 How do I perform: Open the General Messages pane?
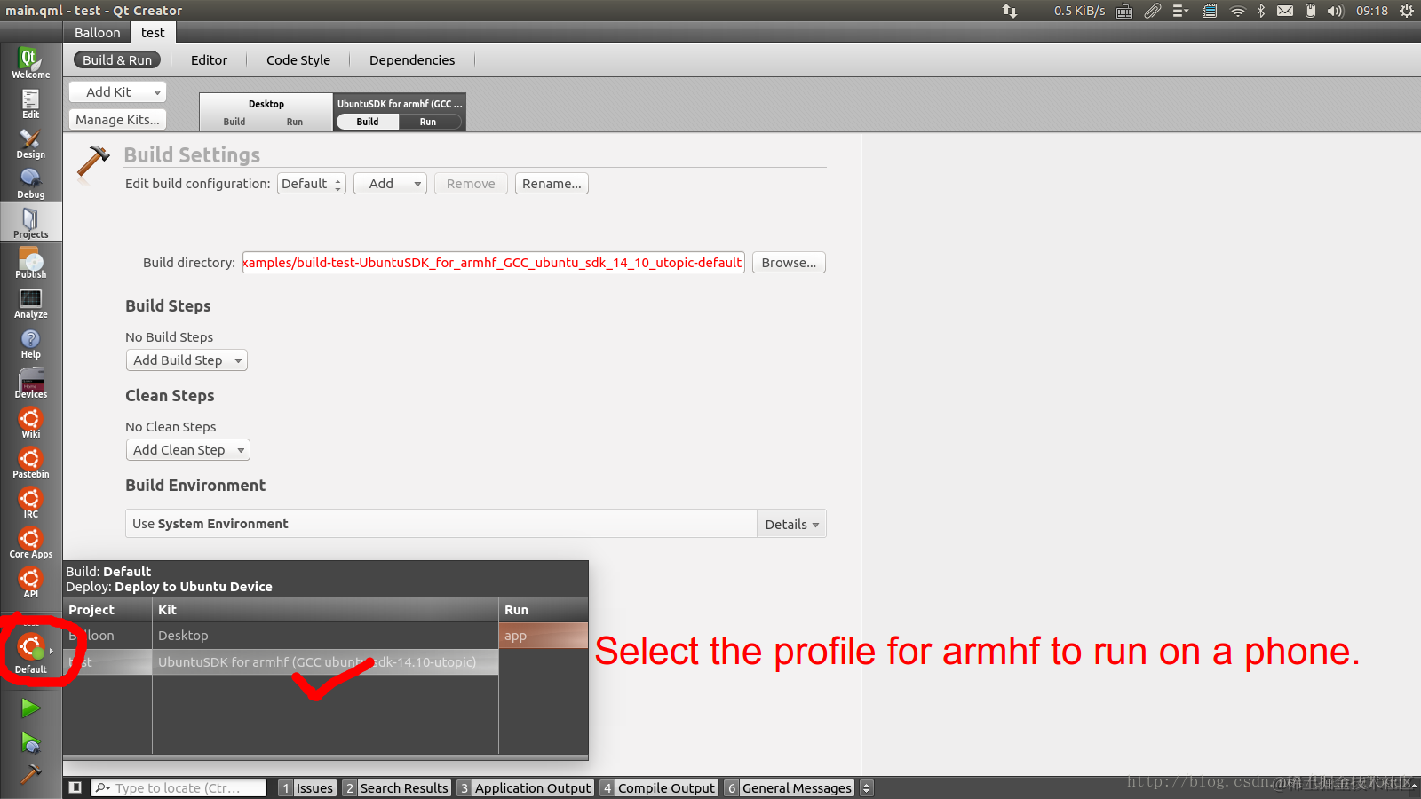(789, 787)
